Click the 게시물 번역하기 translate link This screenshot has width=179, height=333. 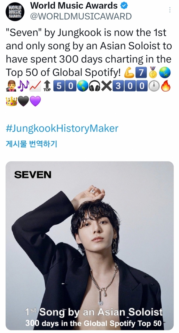[x=31, y=144]
